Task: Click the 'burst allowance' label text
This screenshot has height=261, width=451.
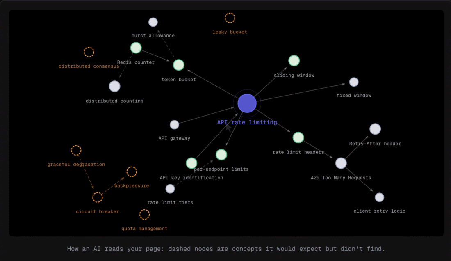Action: click(x=153, y=36)
